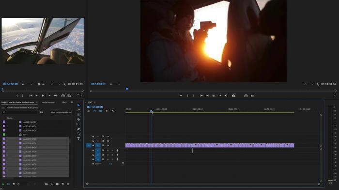
Task: Mark Out point in Source monitor
Action: point(22,95)
